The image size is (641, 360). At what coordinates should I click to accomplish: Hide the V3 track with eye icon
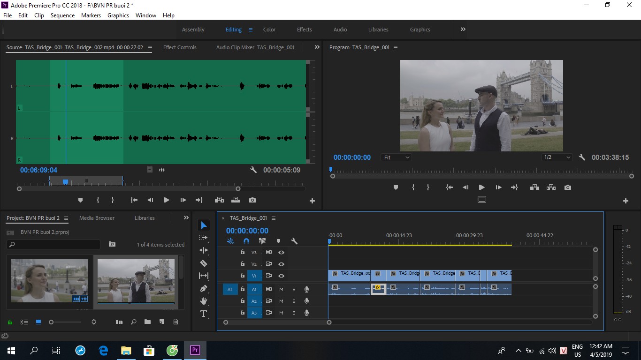pyautogui.click(x=281, y=252)
